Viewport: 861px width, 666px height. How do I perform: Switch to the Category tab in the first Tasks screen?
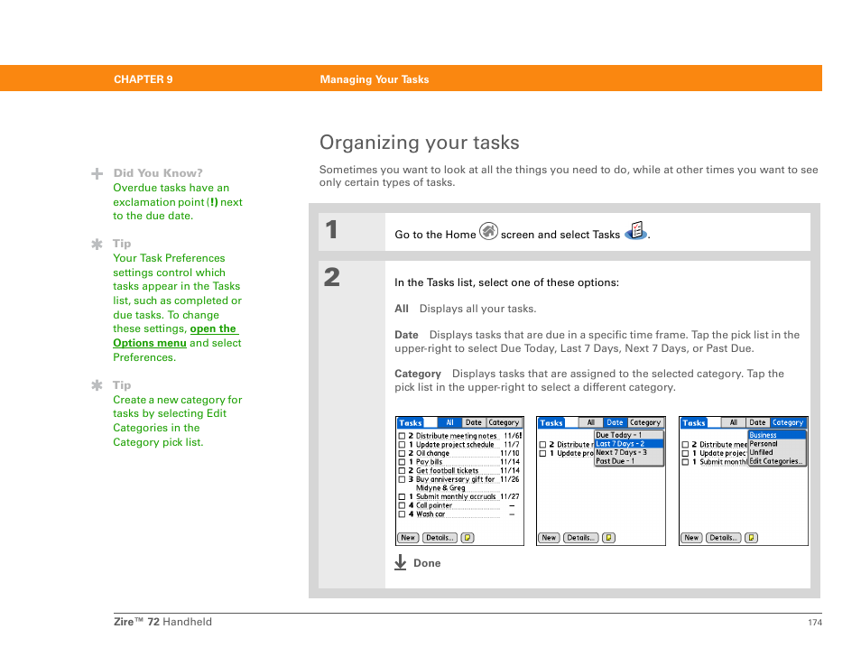(x=504, y=422)
